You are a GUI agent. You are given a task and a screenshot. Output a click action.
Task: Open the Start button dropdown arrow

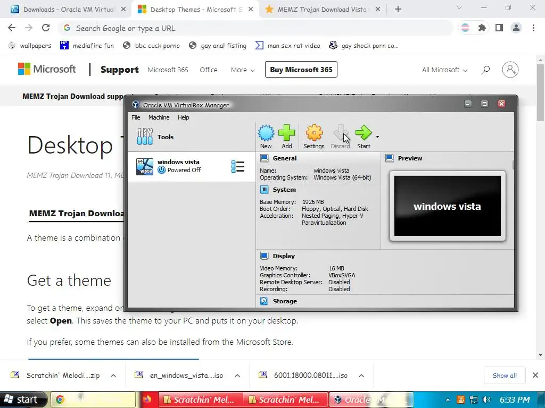coord(377,137)
